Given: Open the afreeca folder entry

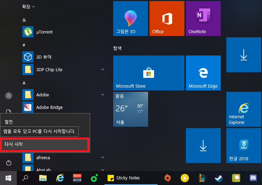Looking at the screenshot, I should point(64,157).
